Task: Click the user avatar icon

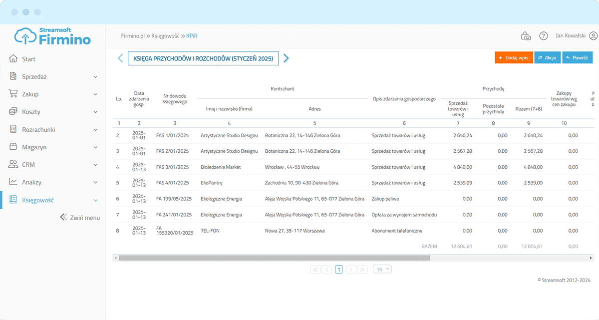Action: coord(594,36)
